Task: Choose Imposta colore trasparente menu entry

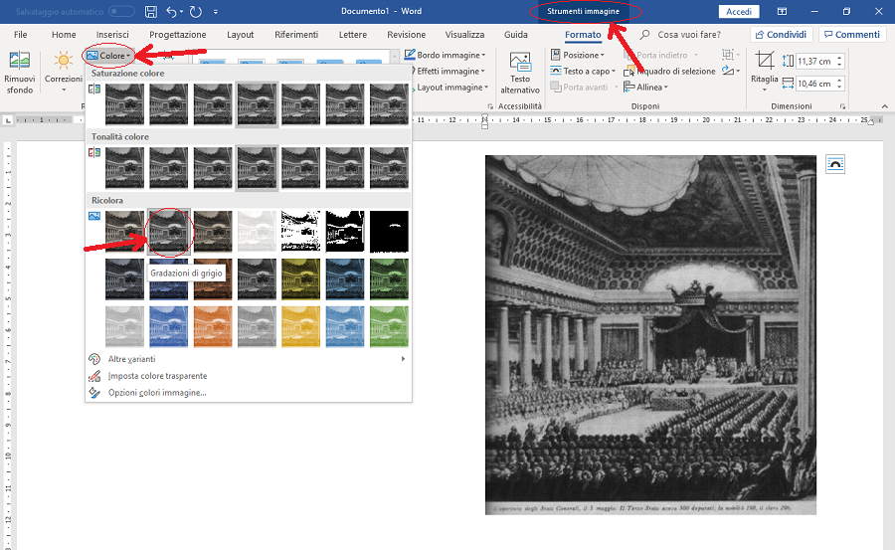Action: tap(157, 376)
